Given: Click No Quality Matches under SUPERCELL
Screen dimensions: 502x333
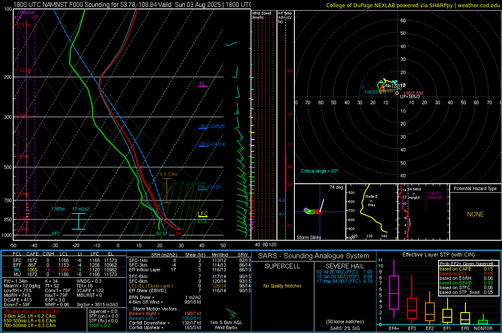Looking at the screenshot, I should tap(282, 286).
